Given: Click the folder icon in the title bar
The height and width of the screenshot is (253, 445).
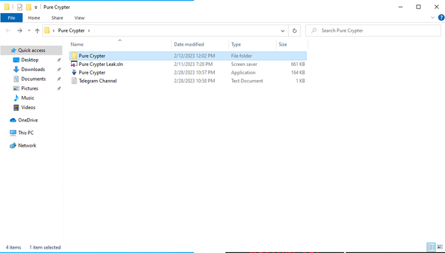Looking at the screenshot, I should (x=6, y=7).
